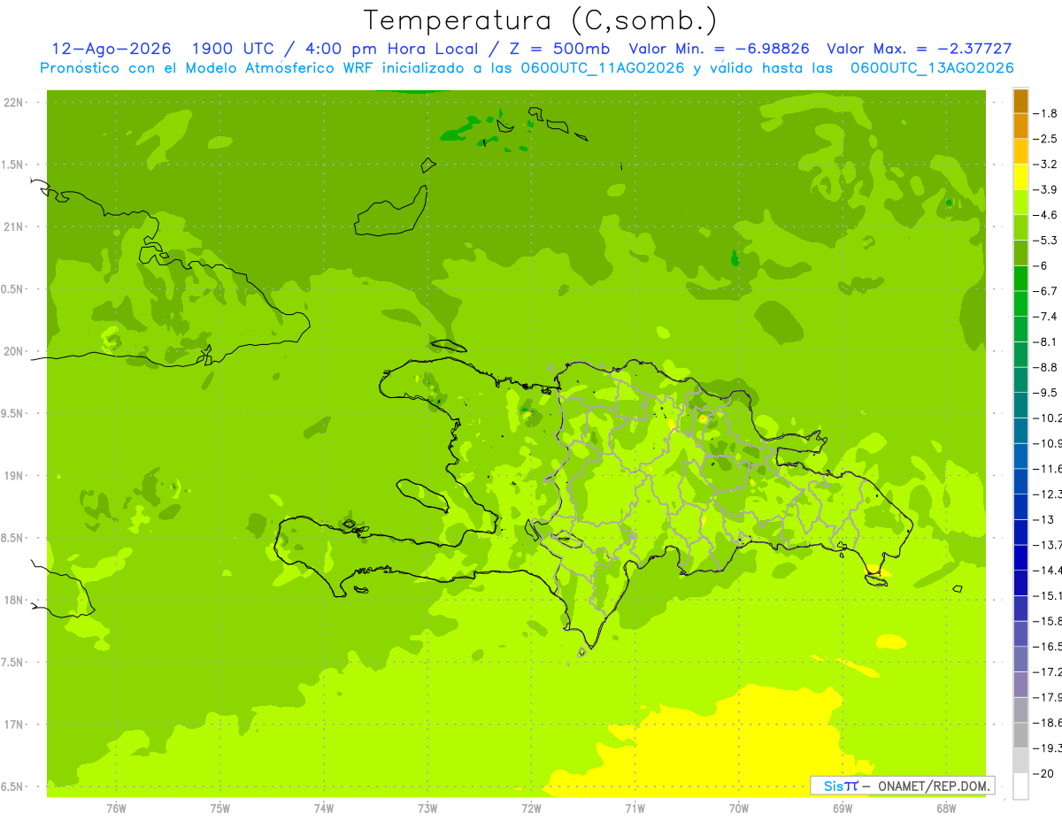Pick the green swatch between -6 and -6.7
1062x820 pixels.
(x=1020, y=279)
